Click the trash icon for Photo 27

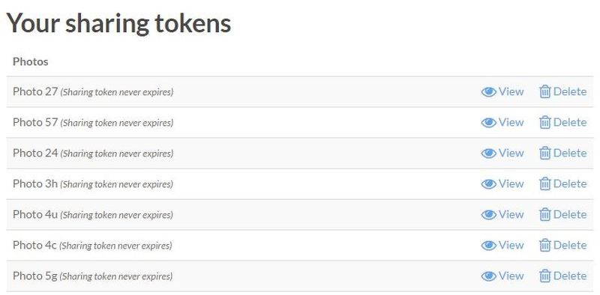click(545, 91)
